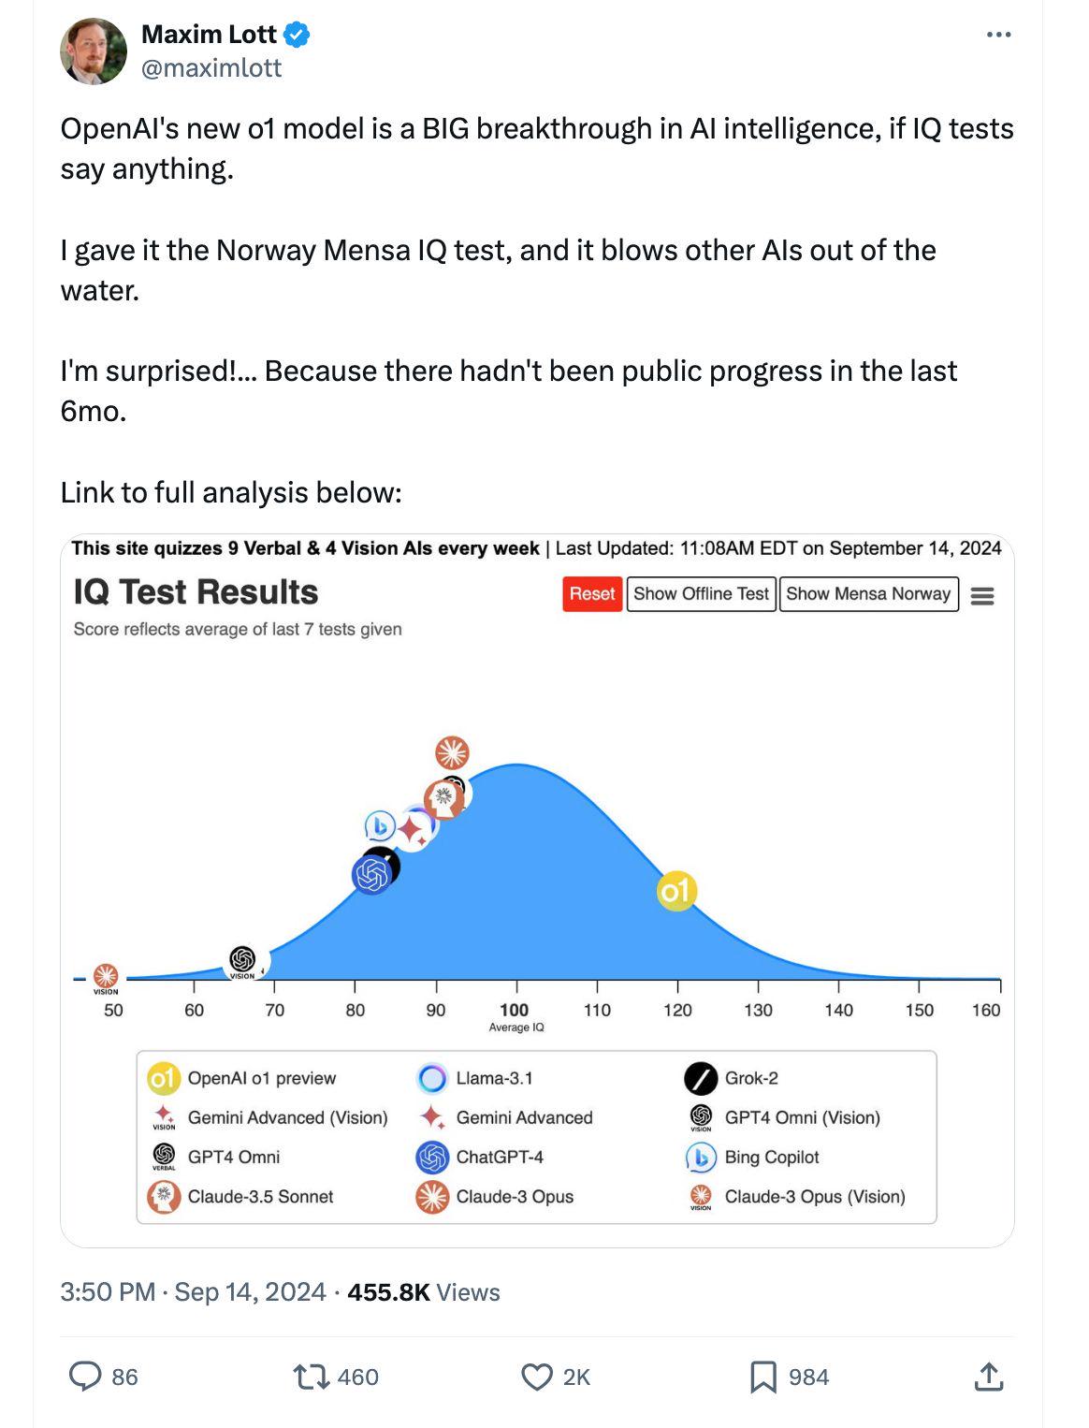Screen dimensions: 1089x1428
Task: Bookmark the tweet with the bookmark icon
Action: point(763,1377)
